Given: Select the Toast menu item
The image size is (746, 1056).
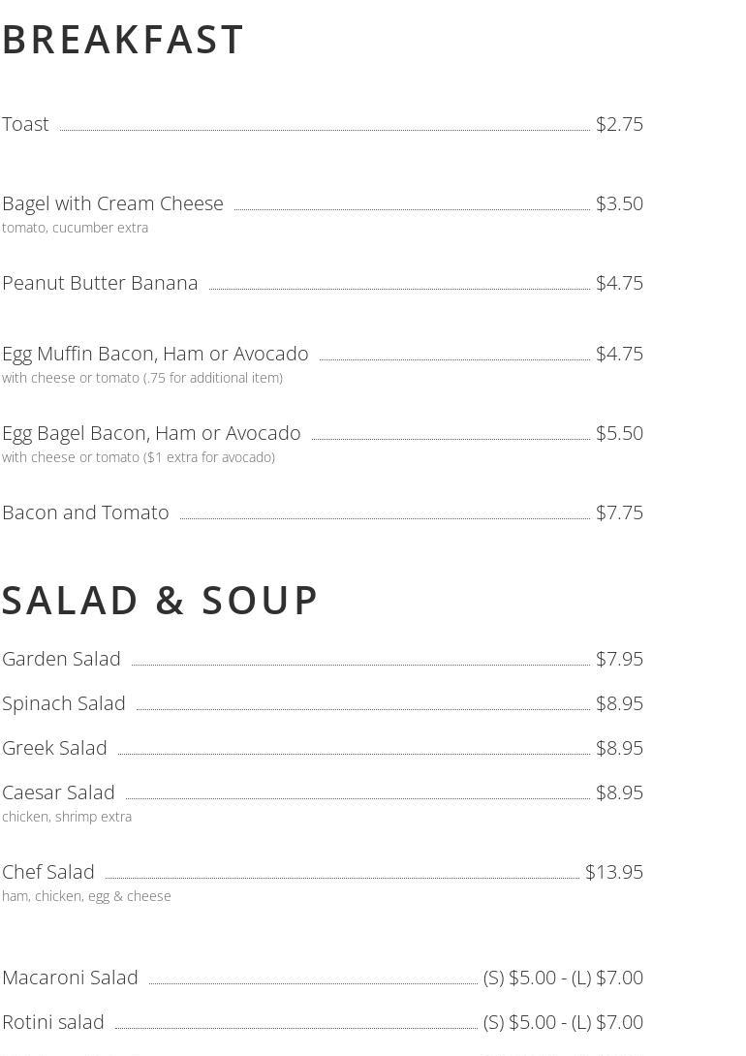Looking at the screenshot, I should click(x=25, y=124).
